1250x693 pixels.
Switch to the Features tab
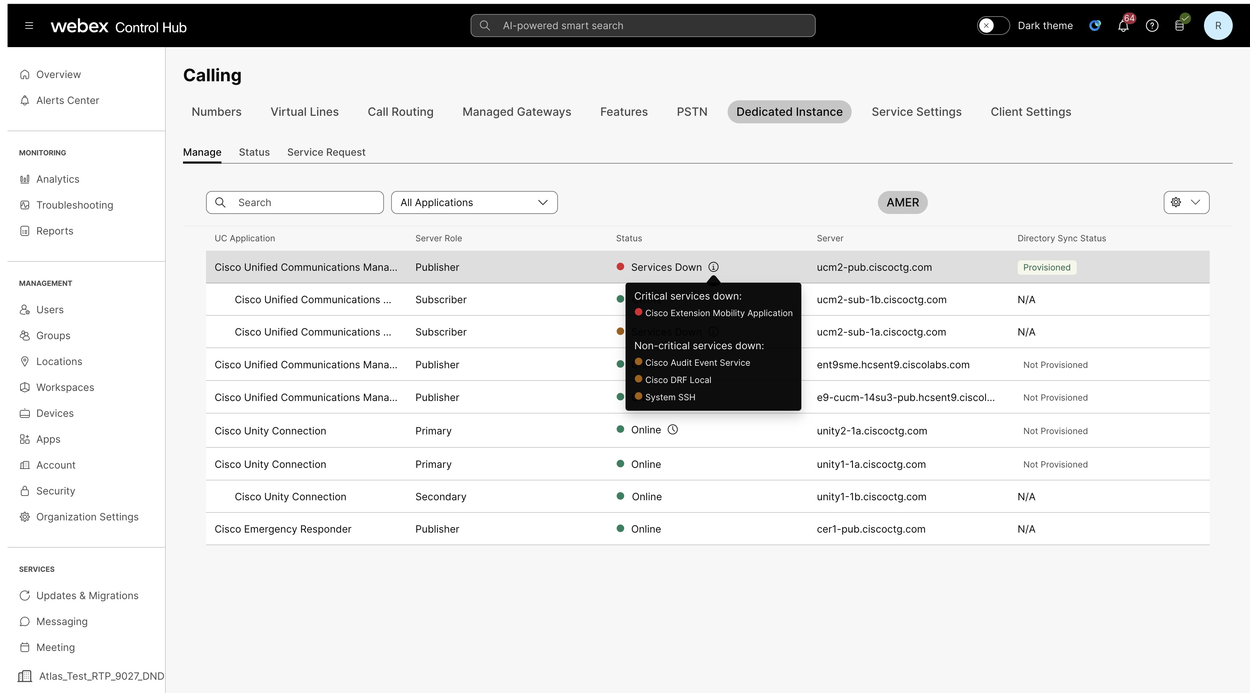(x=623, y=111)
